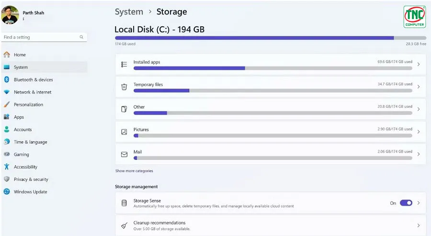Screen dimensions: 431x236
Task: Turn off the Storage Sense switch
Action: (x=406, y=203)
